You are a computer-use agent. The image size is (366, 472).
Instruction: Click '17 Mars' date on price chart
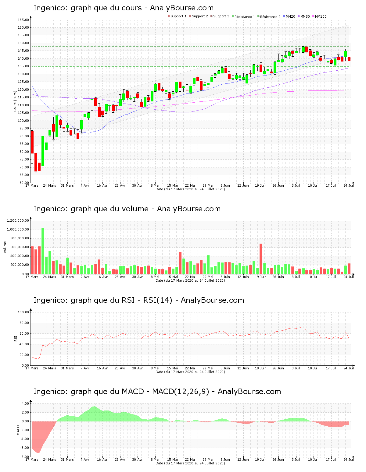(32, 185)
